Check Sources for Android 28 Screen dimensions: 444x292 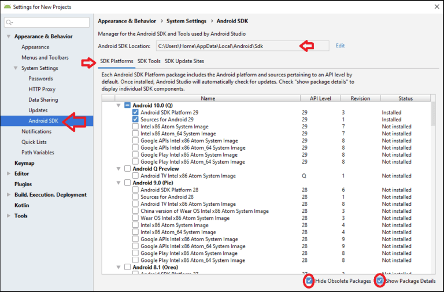click(x=135, y=197)
